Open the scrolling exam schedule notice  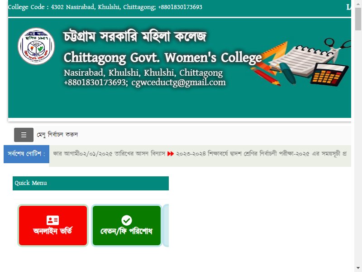(261, 154)
